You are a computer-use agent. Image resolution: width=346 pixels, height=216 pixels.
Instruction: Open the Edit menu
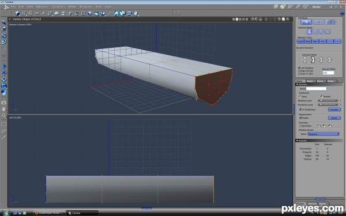pyautogui.click(x=21, y=7)
